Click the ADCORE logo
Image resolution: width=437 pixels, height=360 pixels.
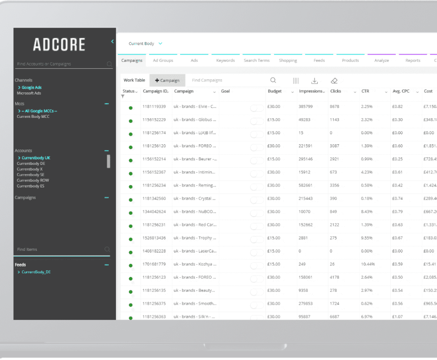[59, 45]
